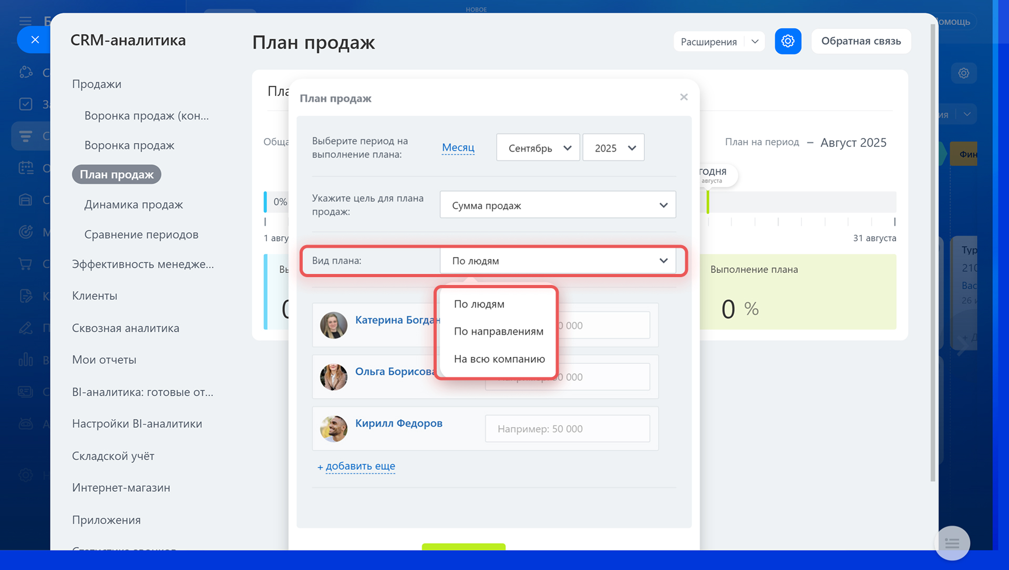1009x570 pixels.
Task: Open Кирилл Федоров profile link
Action: 399,423
